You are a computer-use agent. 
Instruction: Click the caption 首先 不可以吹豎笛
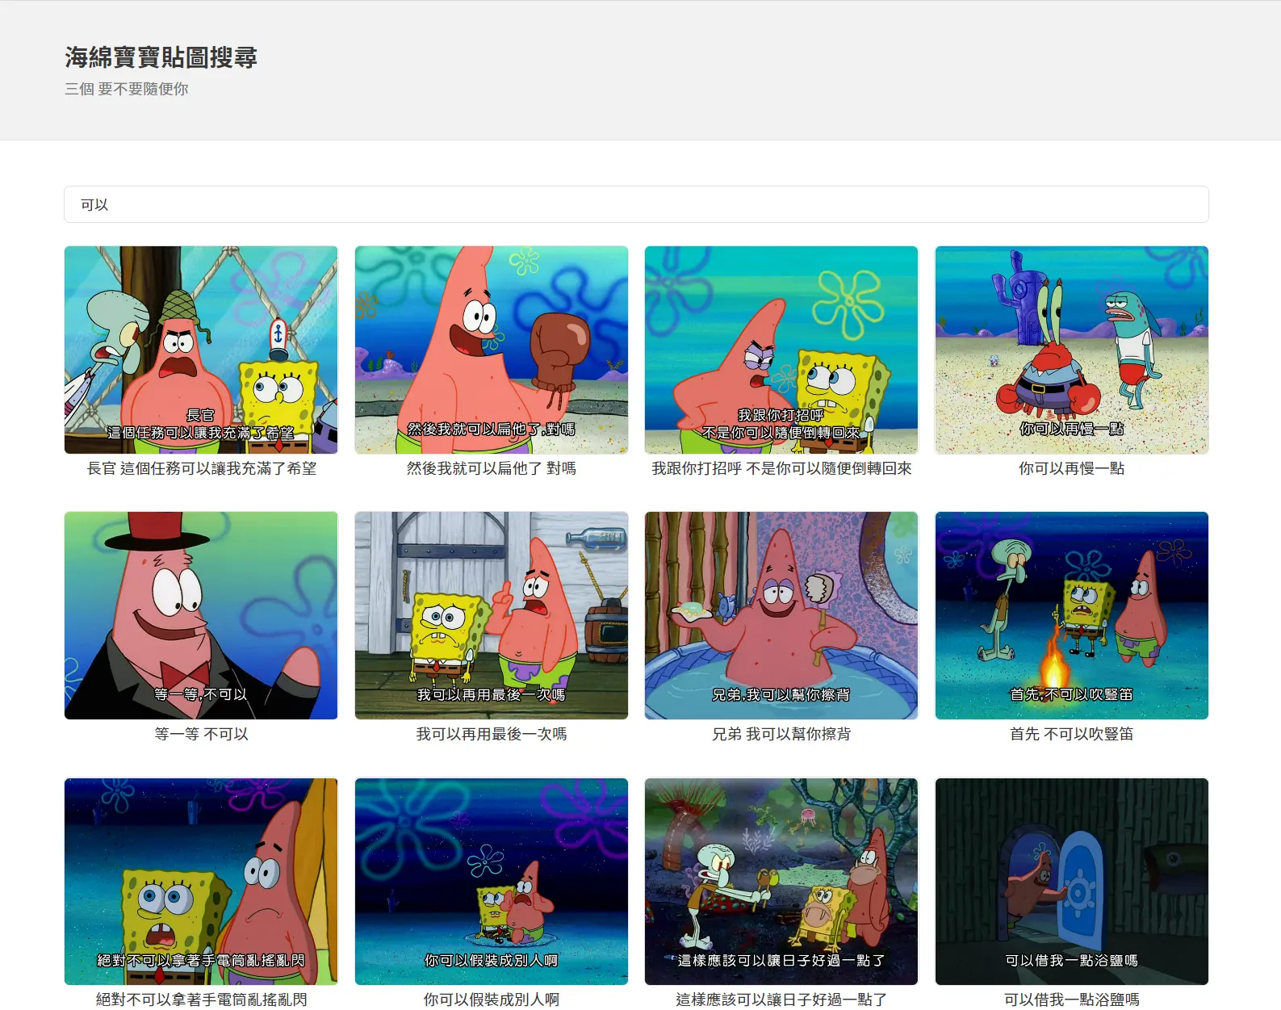1071,734
